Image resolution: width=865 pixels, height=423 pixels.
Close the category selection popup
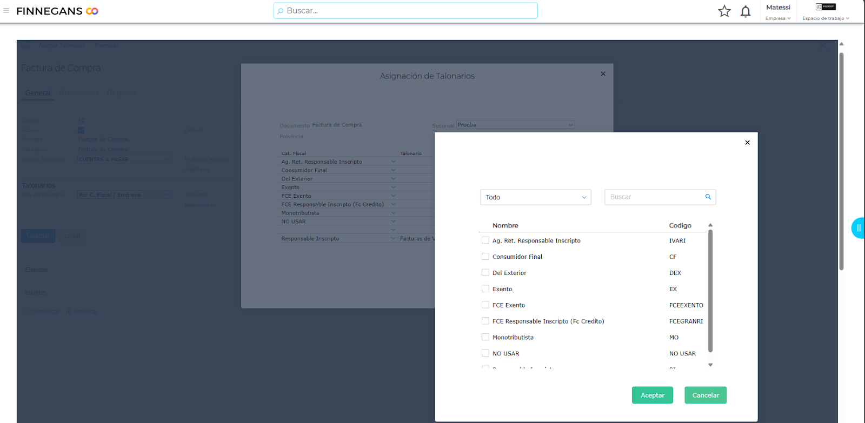click(x=747, y=143)
